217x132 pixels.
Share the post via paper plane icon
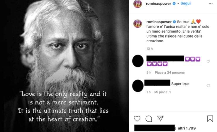point(160,119)
